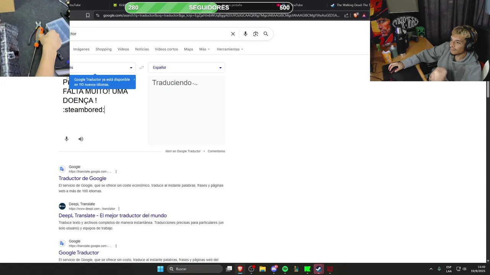Click Abrir en Google Traductor link

pyautogui.click(x=183, y=151)
